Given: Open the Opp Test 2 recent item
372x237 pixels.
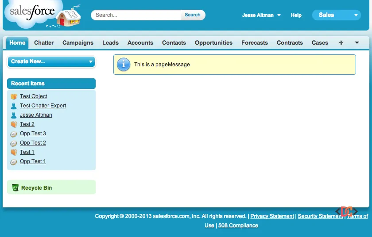Looking at the screenshot, I should click(33, 143).
